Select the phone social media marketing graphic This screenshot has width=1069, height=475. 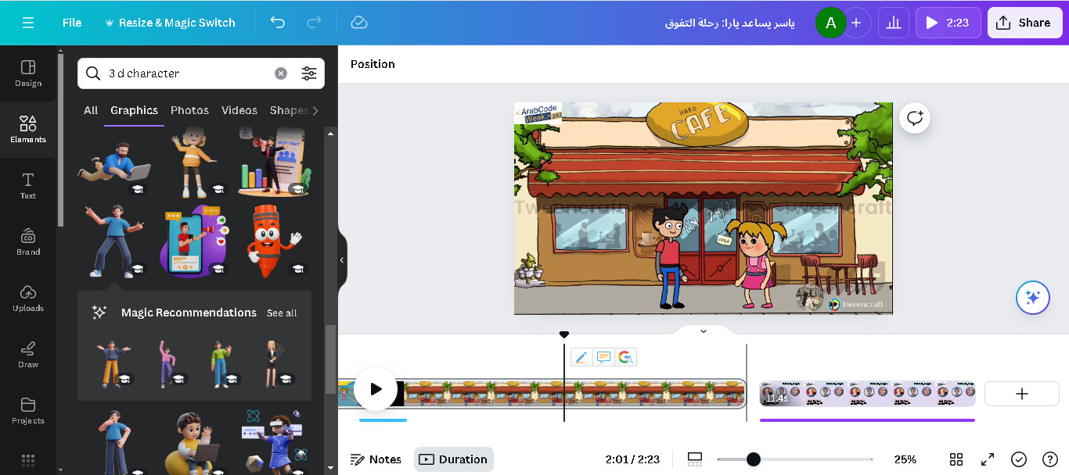[194, 241]
